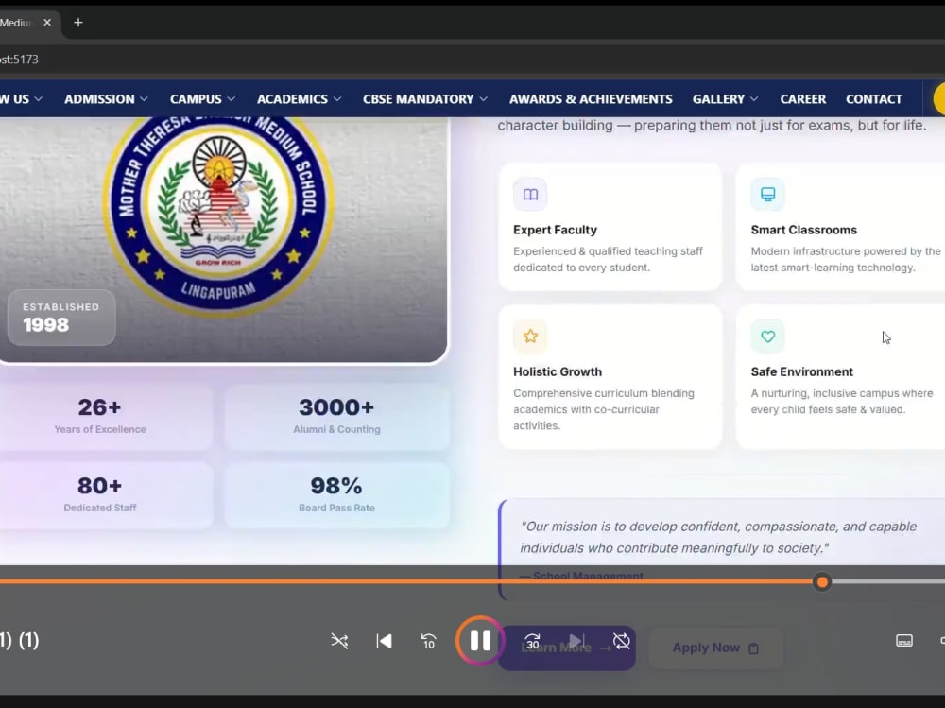Click the Apply Now button
This screenshot has height=708, width=945.
pyautogui.click(x=716, y=648)
